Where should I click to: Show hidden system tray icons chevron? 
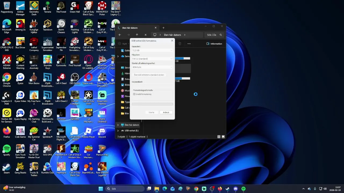tap(303, 189)
